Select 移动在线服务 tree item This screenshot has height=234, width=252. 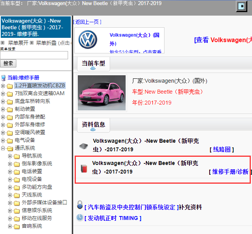click(37, 218)
